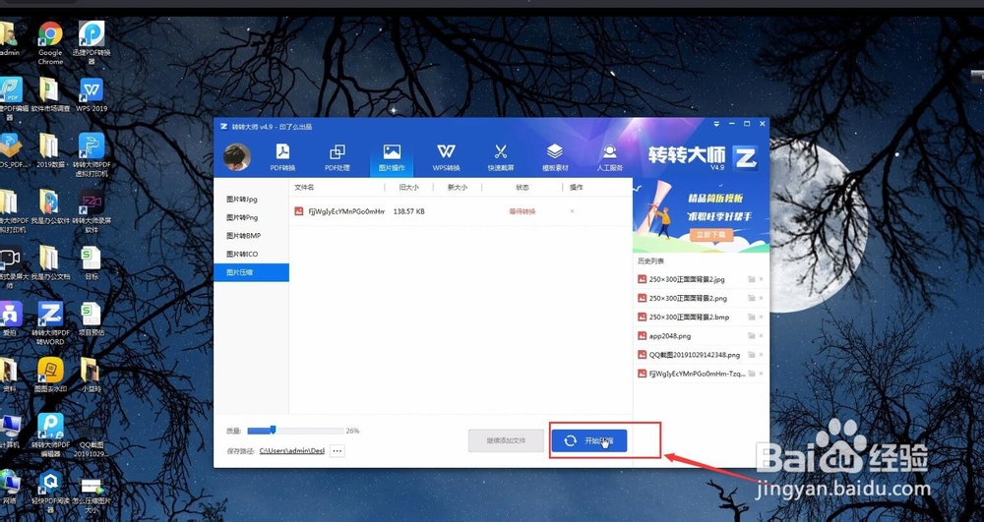The height and width of the screenshot is (522, 984).
Task: Open the 软件市场调查 desktop folder
Action: tap(50, 95)
